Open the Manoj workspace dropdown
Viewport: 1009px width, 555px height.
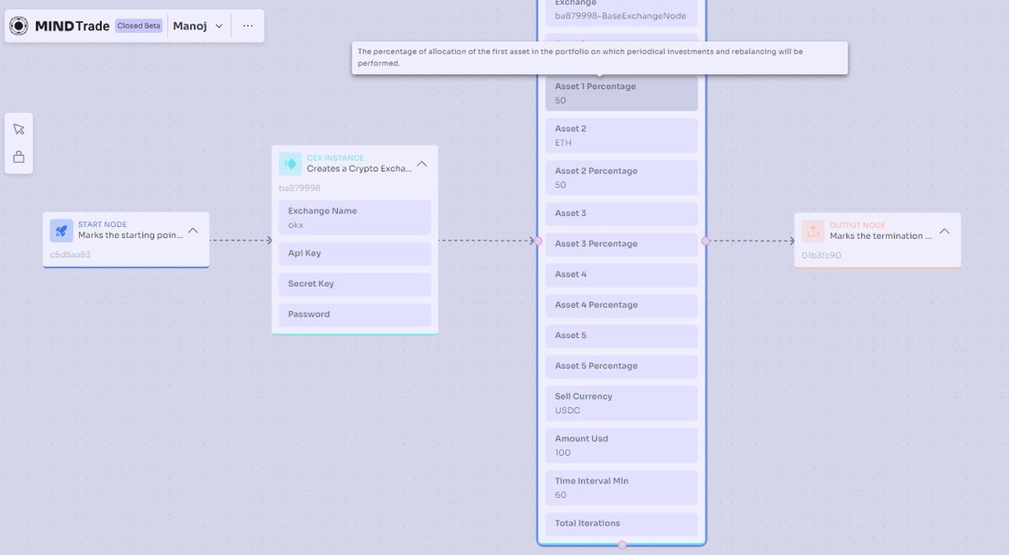198,26
